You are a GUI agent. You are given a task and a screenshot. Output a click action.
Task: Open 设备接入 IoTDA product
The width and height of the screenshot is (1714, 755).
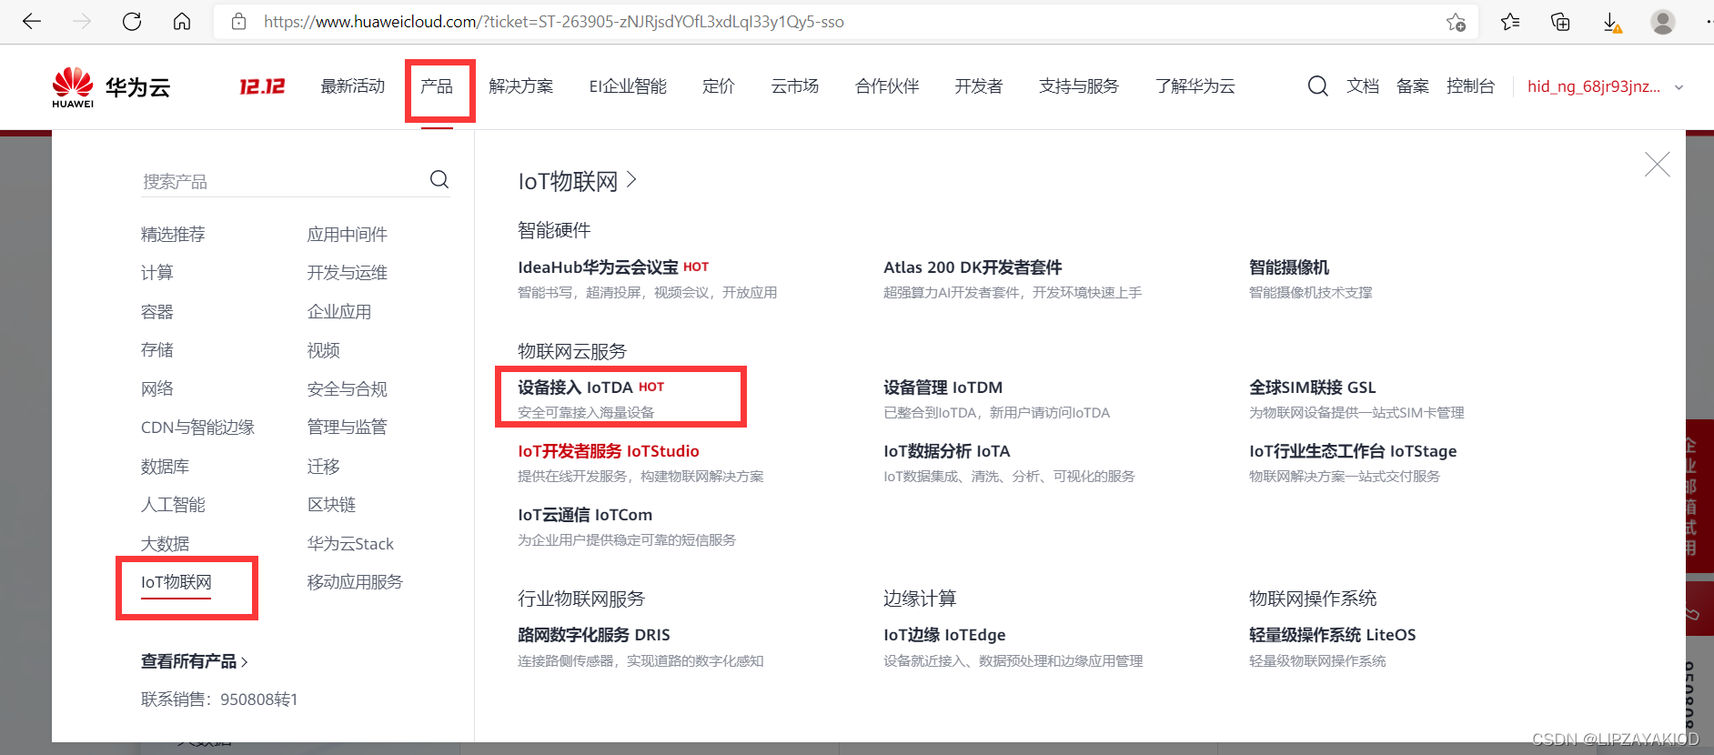pyautogui.click(x=575, y=388)
